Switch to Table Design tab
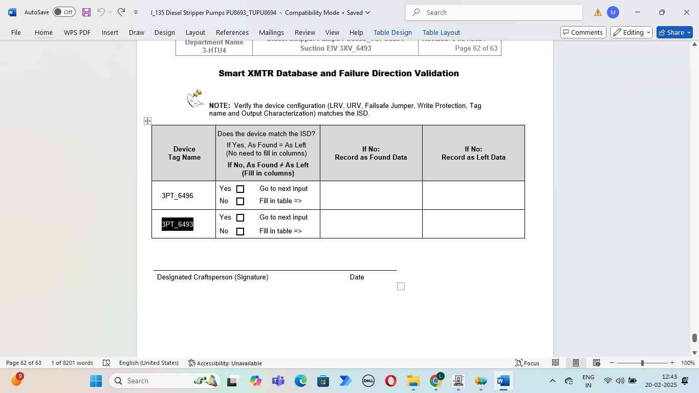Screen dimensions: 699x393 392,32
